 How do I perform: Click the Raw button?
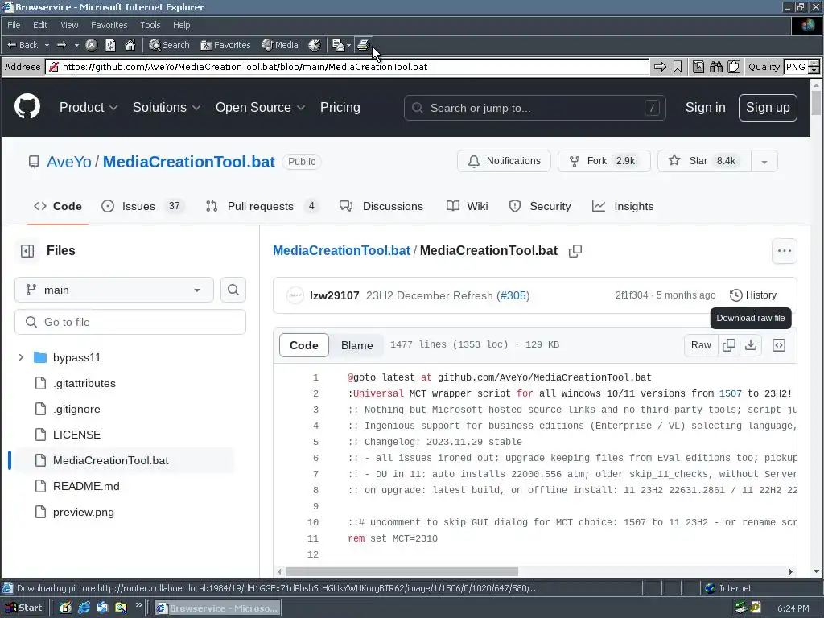701,345
